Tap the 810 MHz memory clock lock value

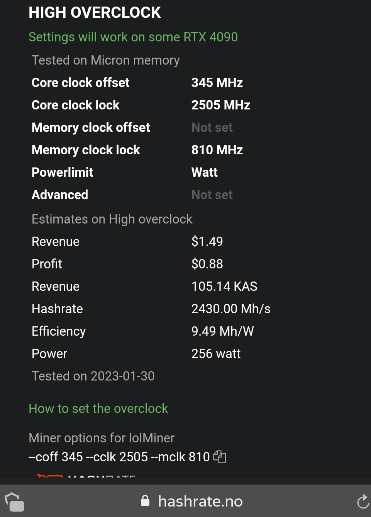[217, 150]
